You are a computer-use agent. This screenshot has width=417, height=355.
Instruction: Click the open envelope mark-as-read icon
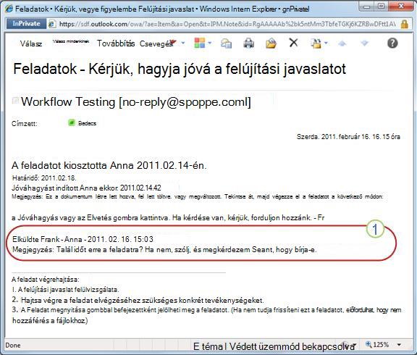click(271, 43)
